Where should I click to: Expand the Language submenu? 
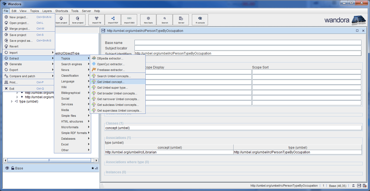pyautogui.click(x=72, y=81)
